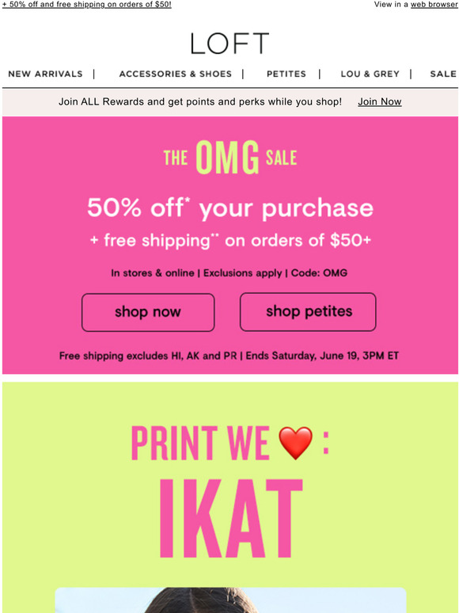Viewport: 459px width, 613px height.
Task: Click the PRINT WE heading text
Action: (200, 443)
